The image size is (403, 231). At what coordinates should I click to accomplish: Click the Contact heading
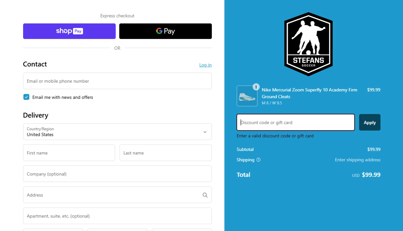[35, 64]
